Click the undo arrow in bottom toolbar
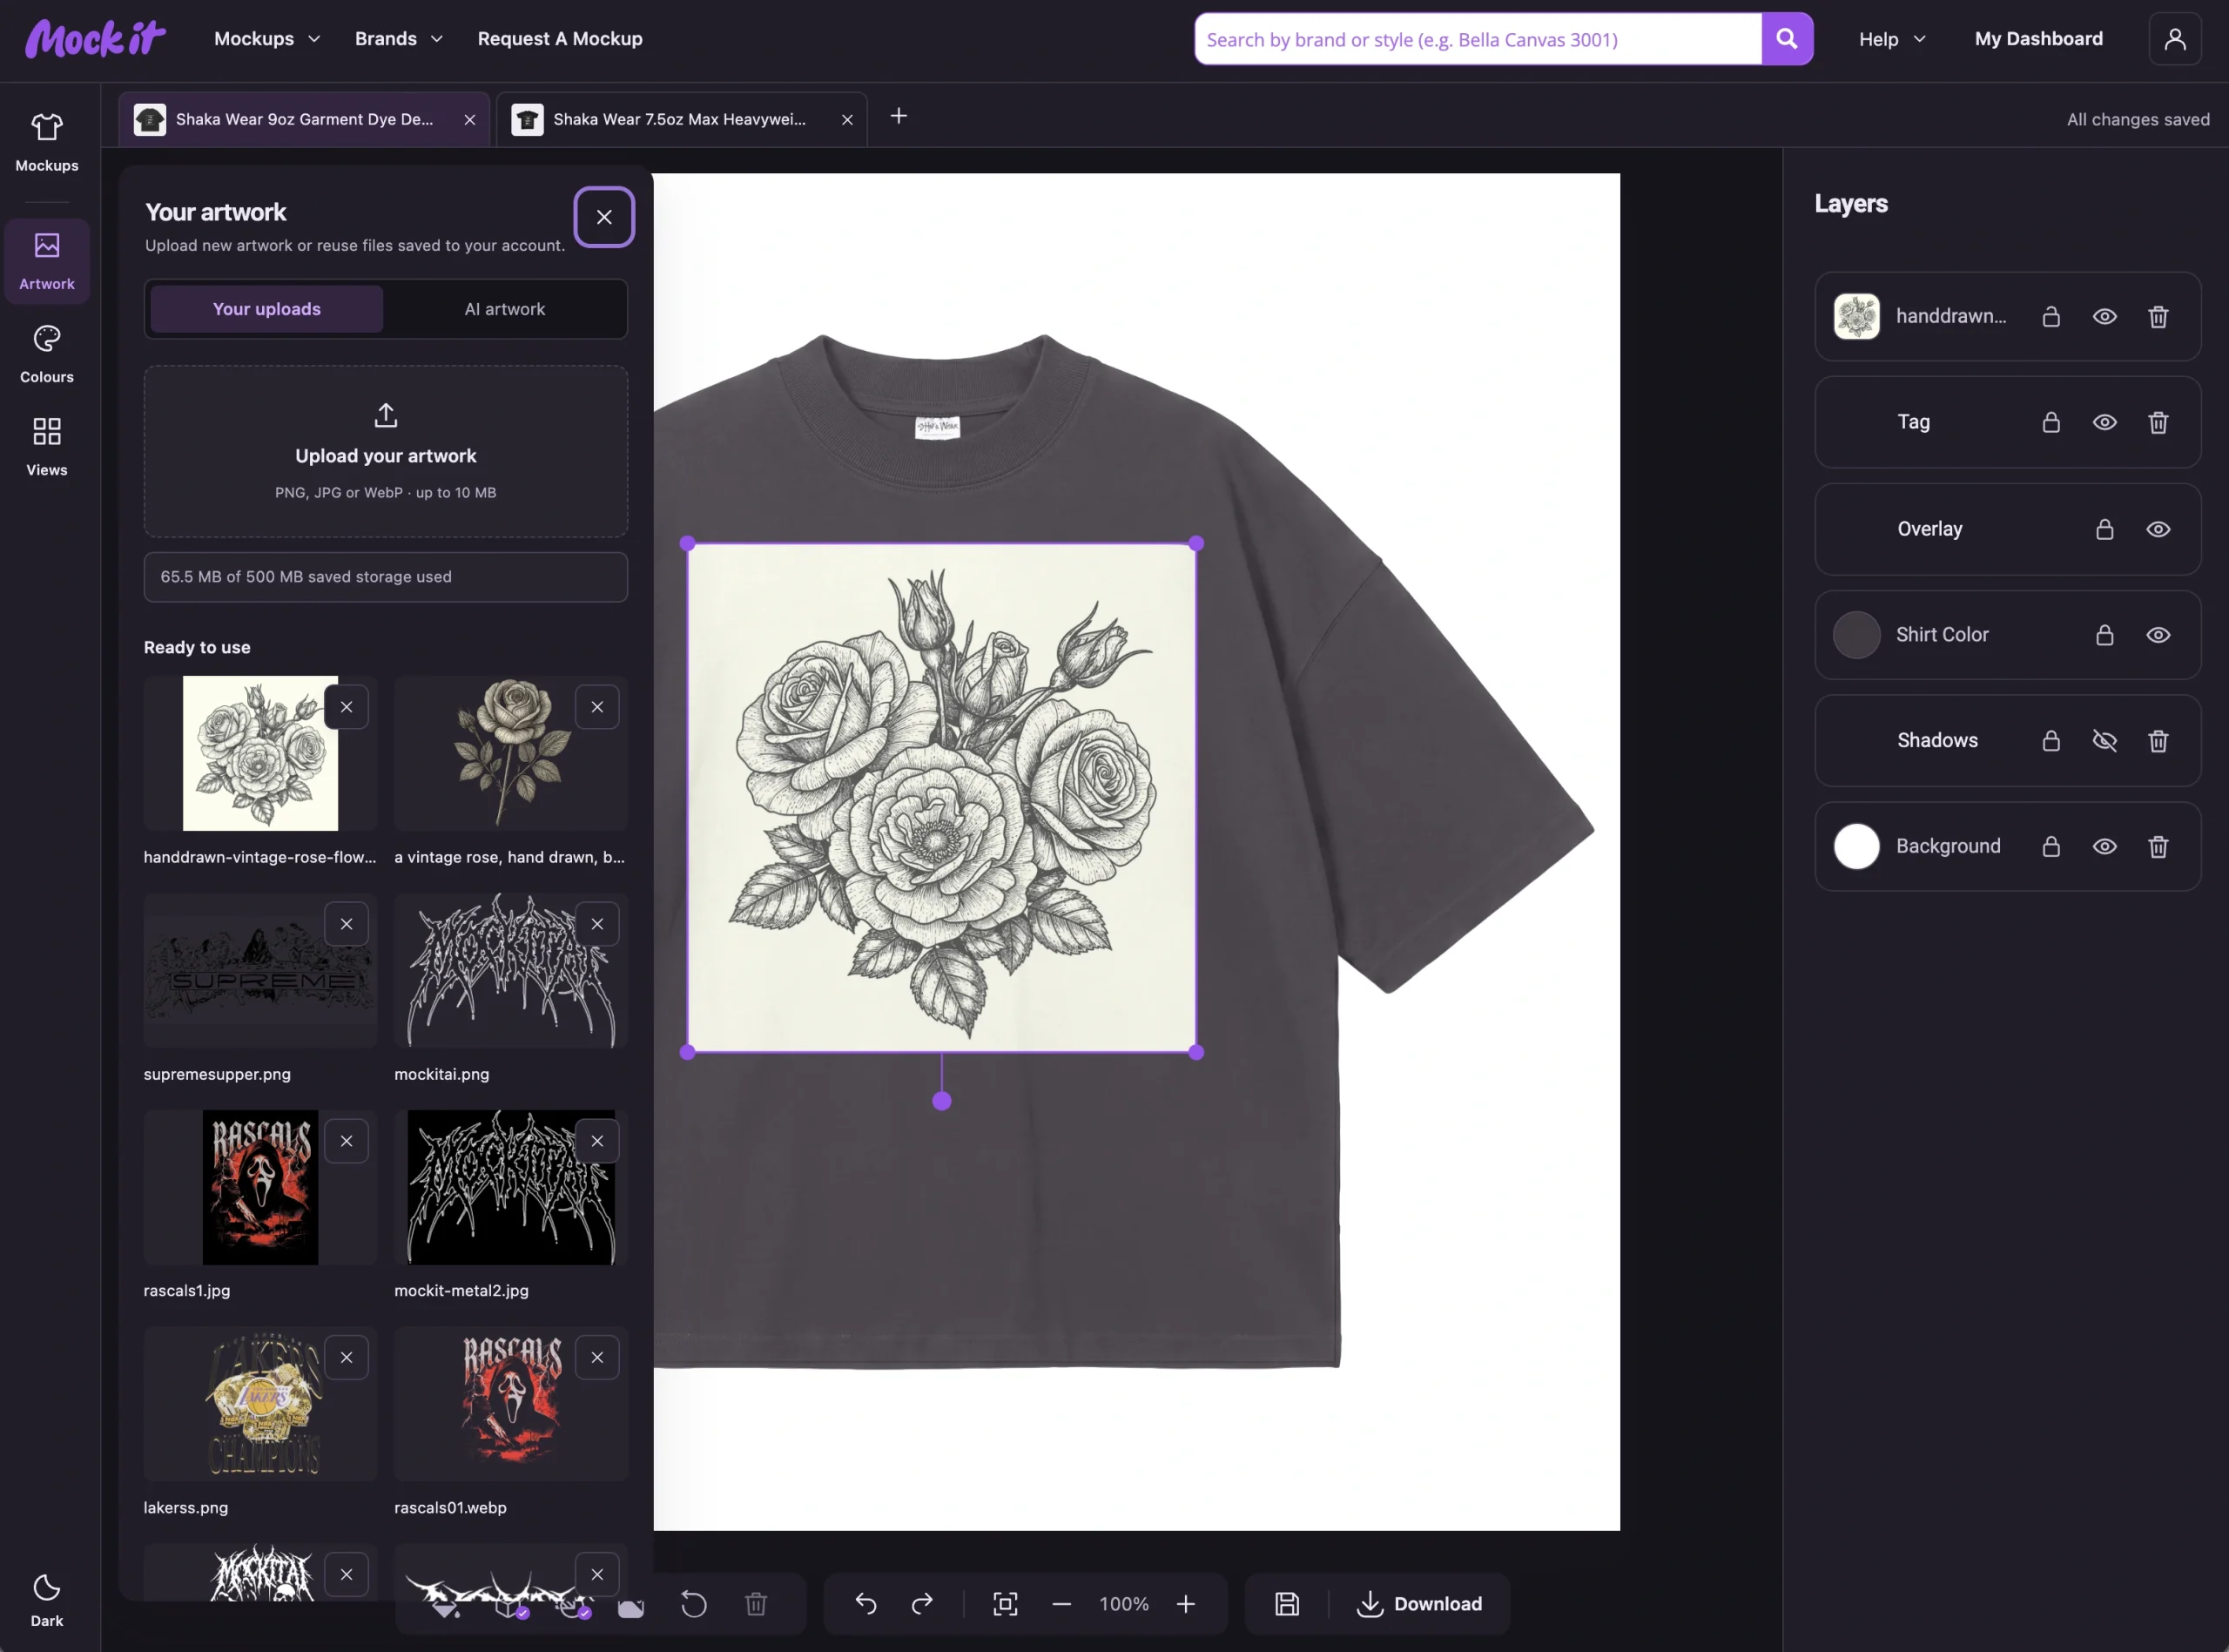 [865, 1604]
